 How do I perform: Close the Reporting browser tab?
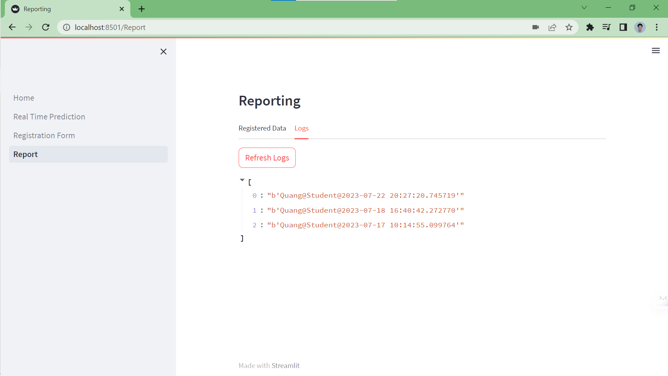(x=122, y=9)
